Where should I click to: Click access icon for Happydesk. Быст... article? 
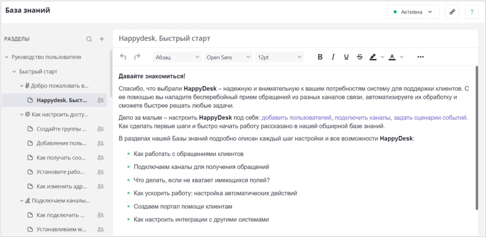click(x=100, y=101)
